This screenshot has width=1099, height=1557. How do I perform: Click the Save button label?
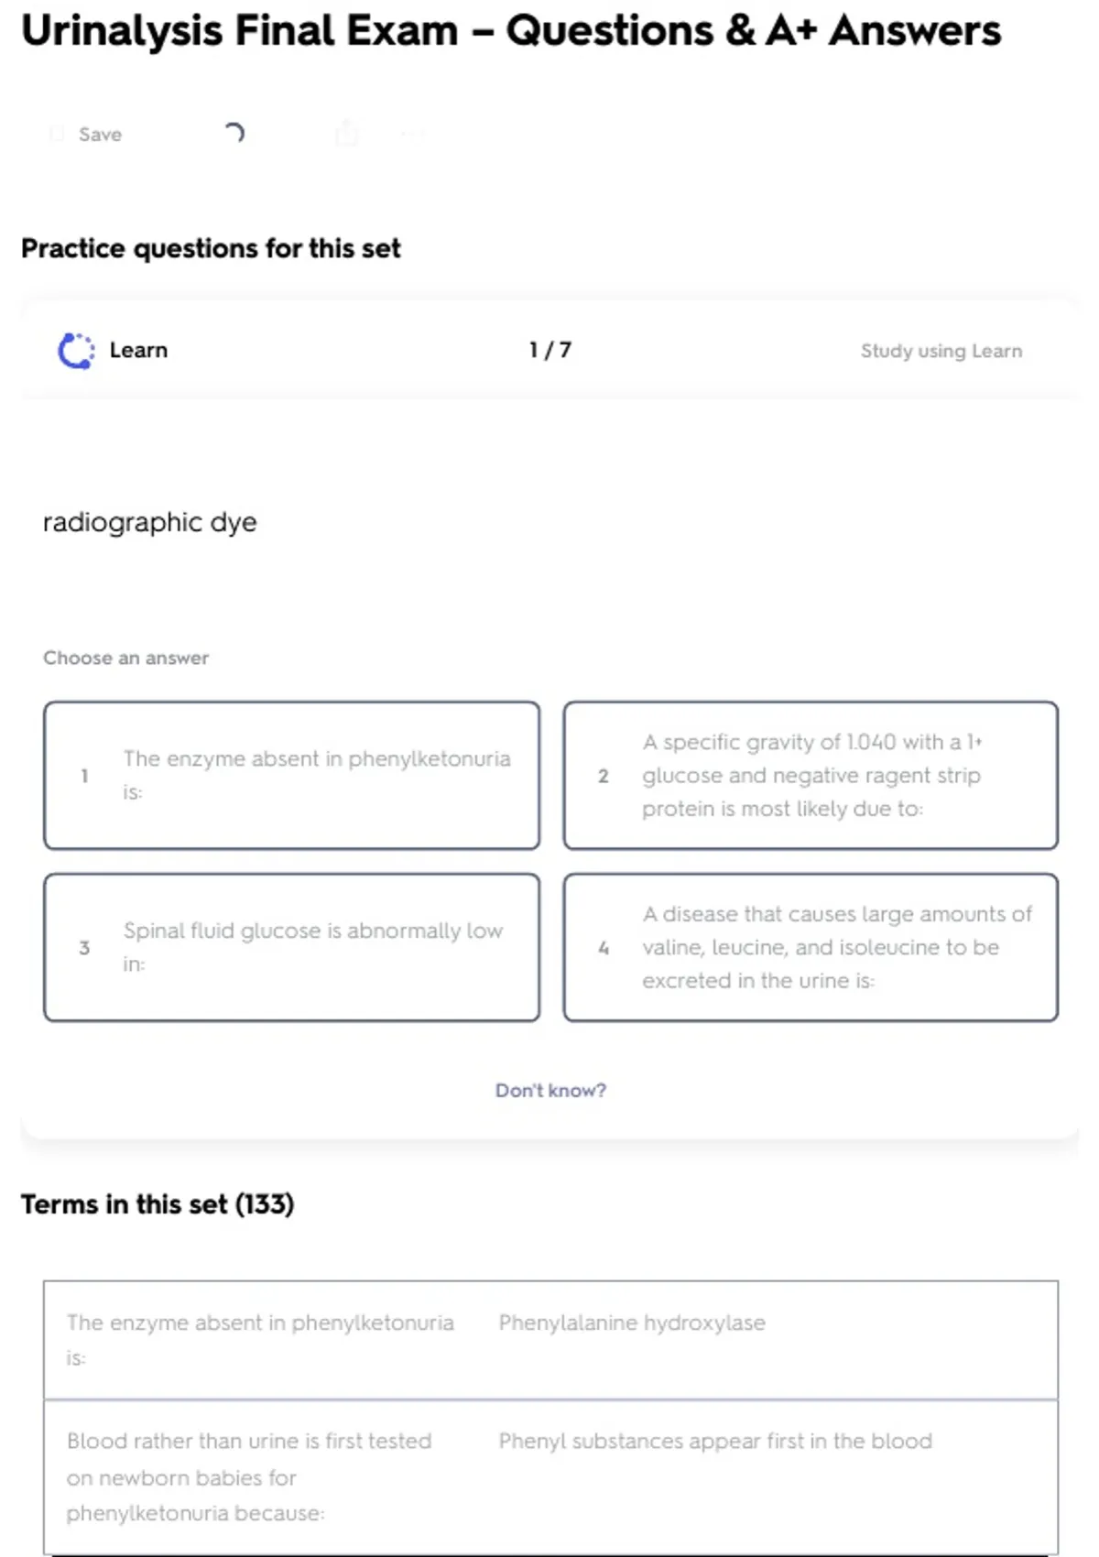pyautogui.click(x=100, y=135)
